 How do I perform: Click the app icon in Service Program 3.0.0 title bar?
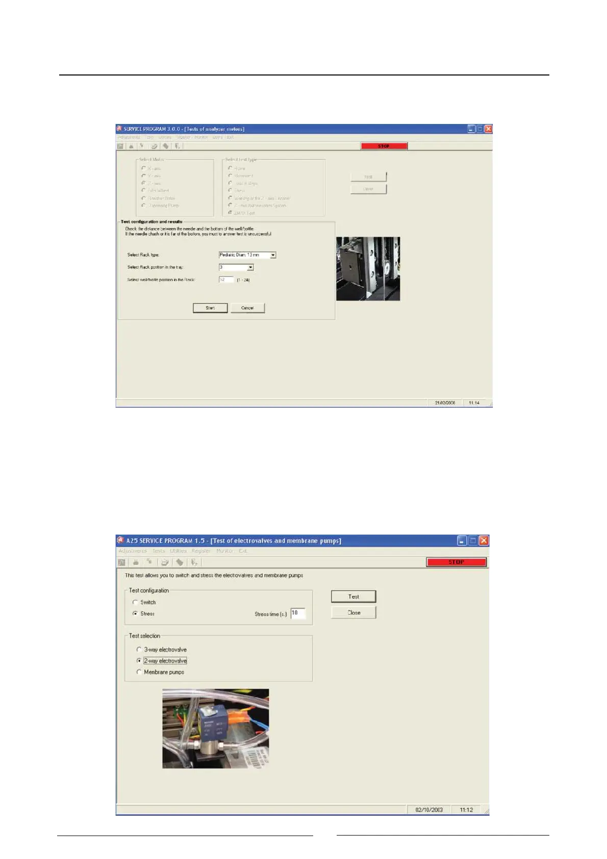tap(119, 129)
